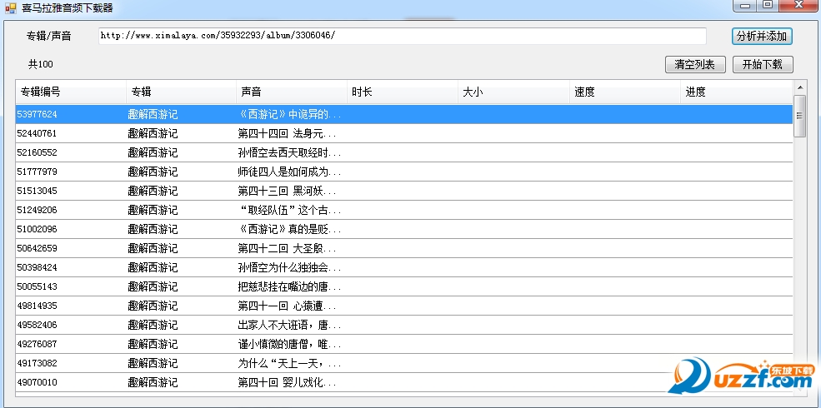Sort by 专辑编号 column header
Image resolution: width=821 pixels, height=408 pixels.
click(x=71, y=92)
